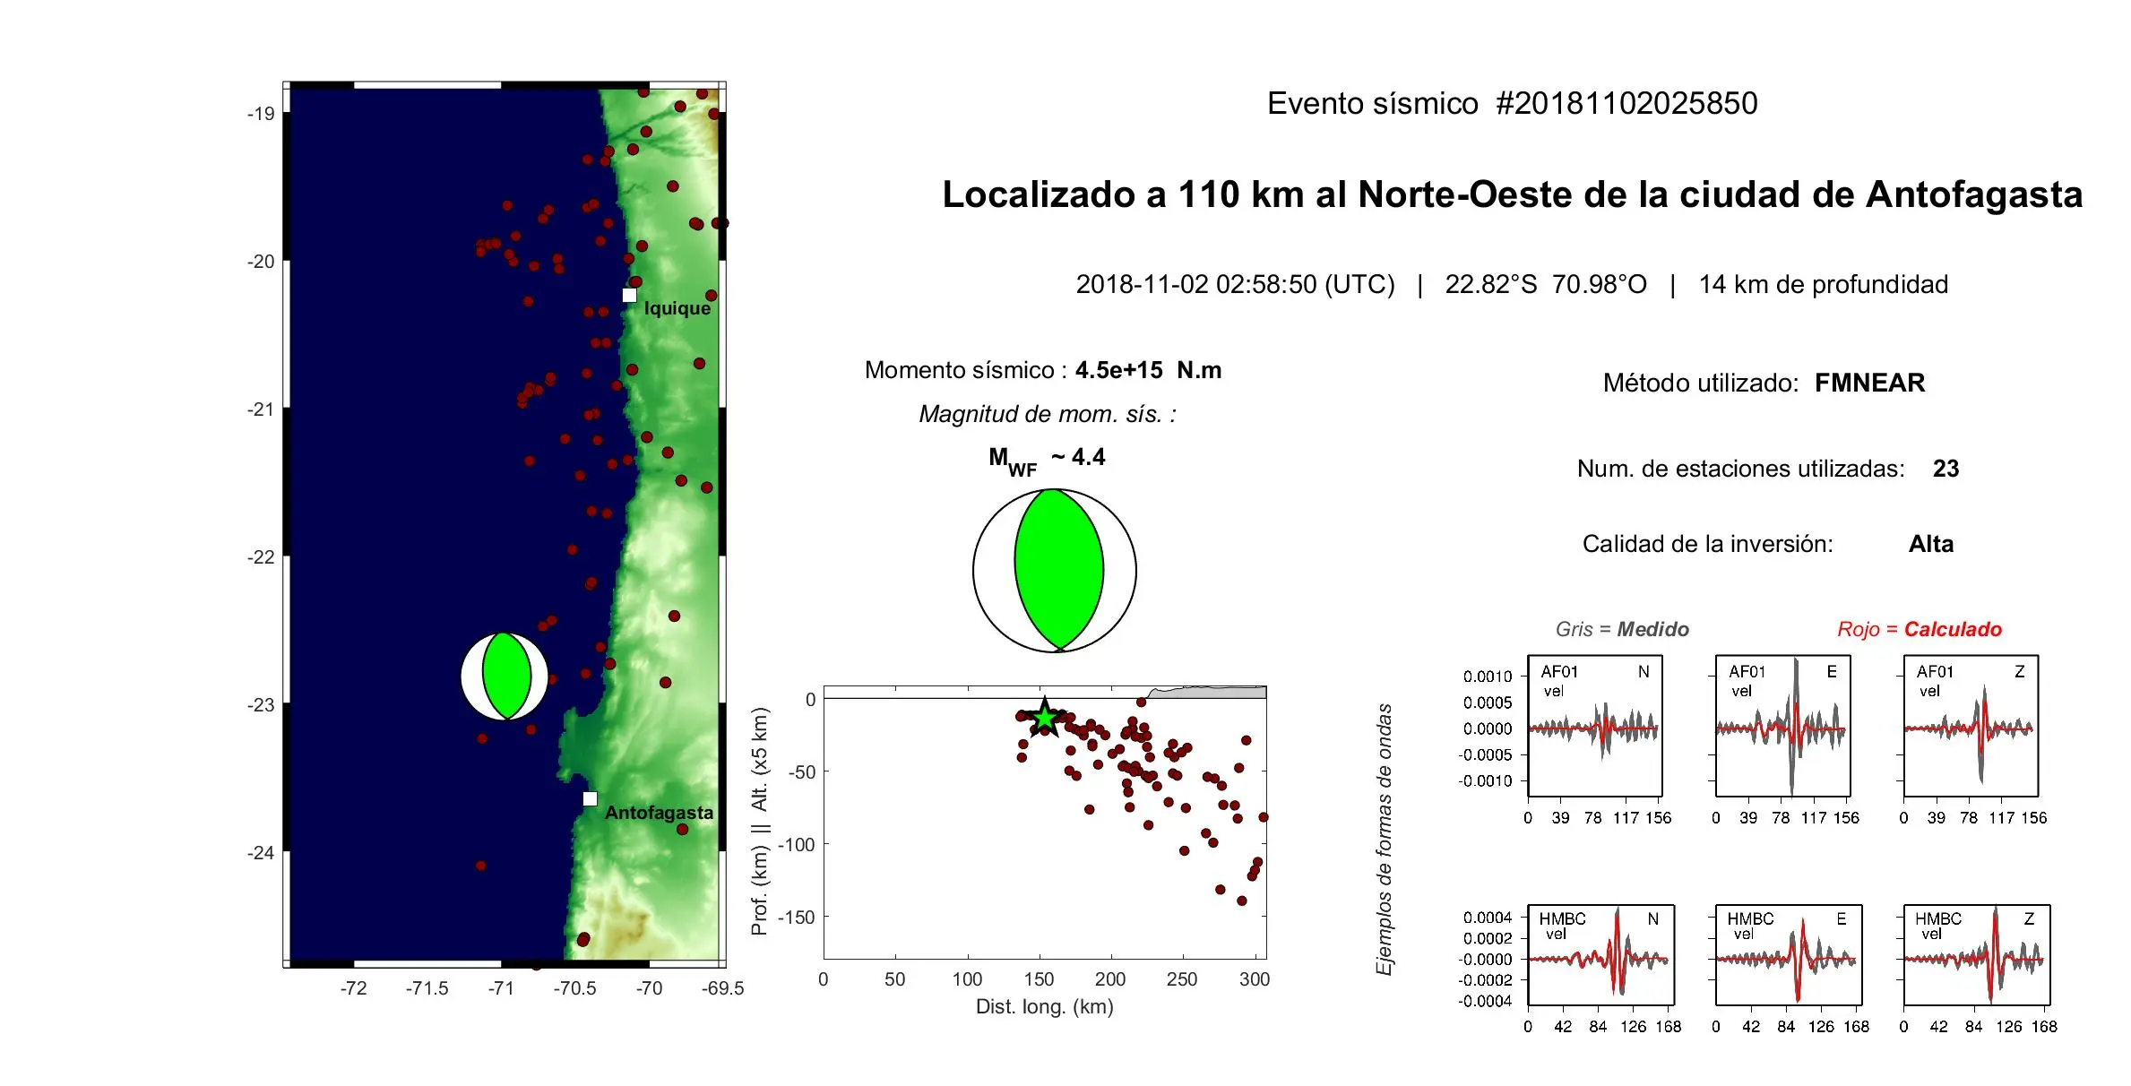Click the -19 latitude tick label

pyautogui.click(x=261, y=114)
